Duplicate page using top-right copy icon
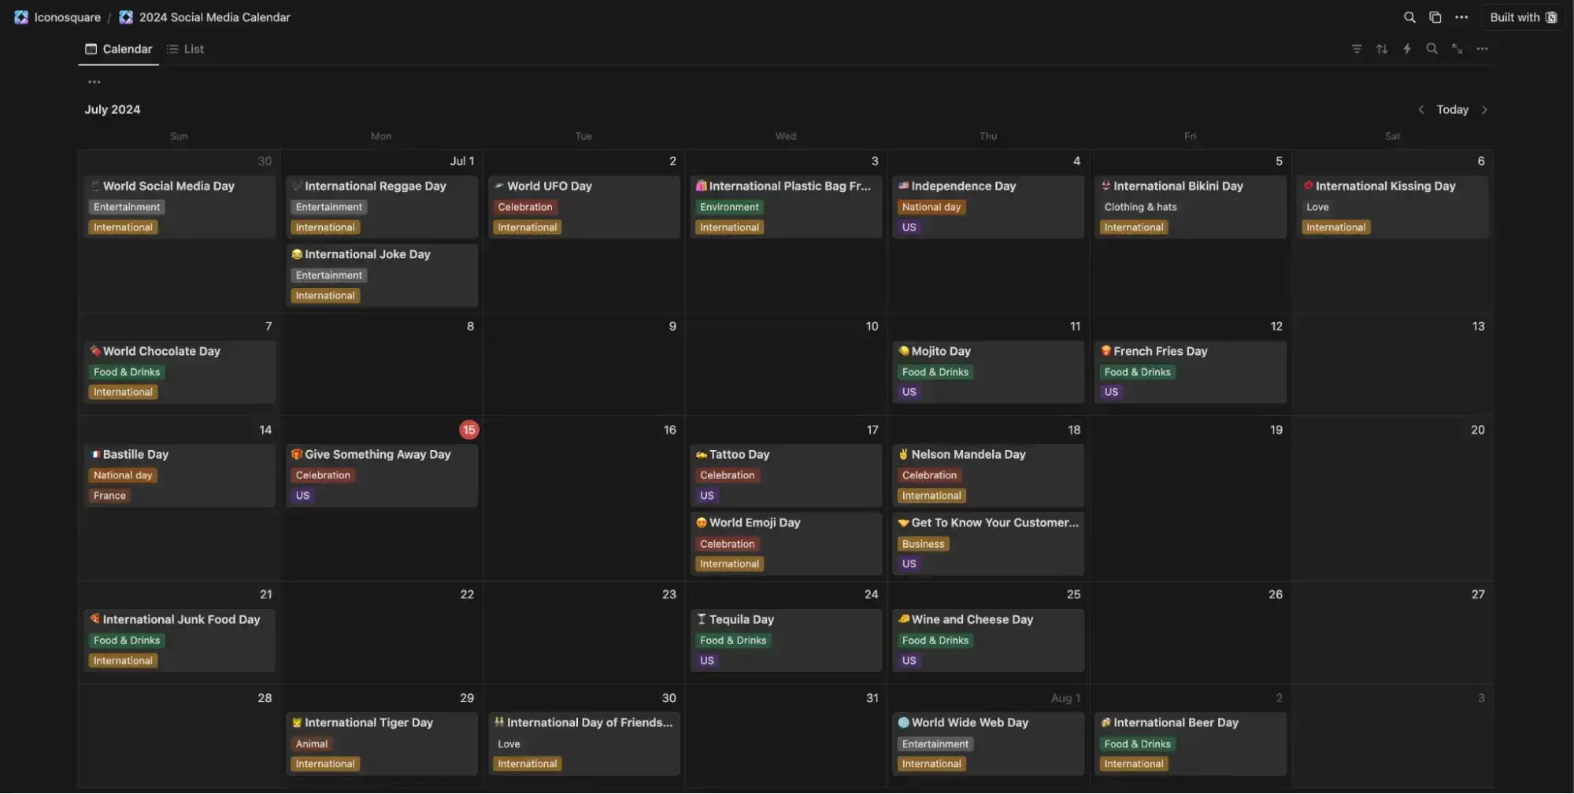This screenshot has height=794, width=1574. tap(1435, 17)
